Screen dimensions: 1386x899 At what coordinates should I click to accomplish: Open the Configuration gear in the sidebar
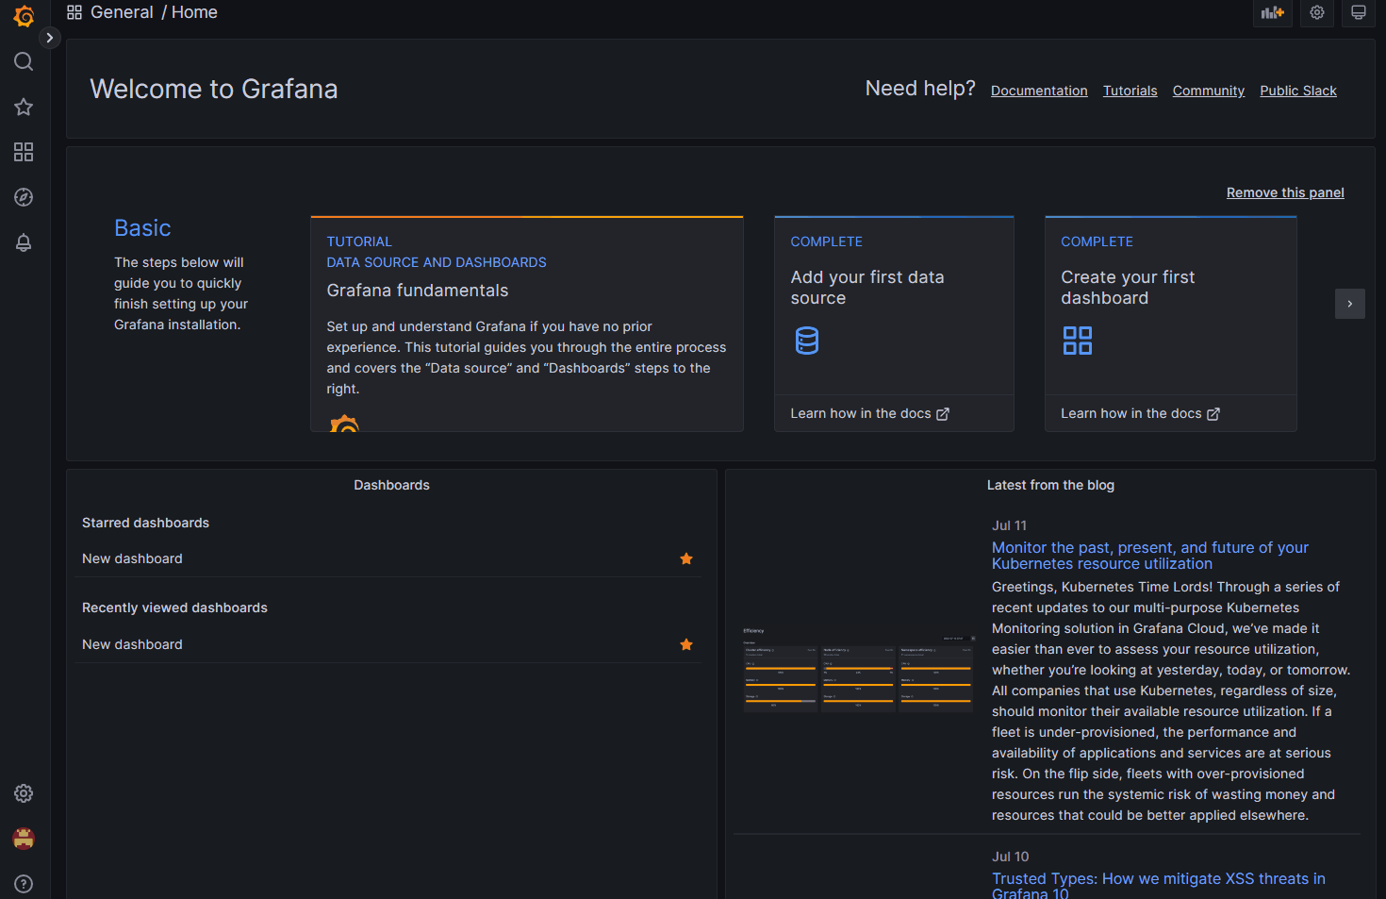pos(24,793)
